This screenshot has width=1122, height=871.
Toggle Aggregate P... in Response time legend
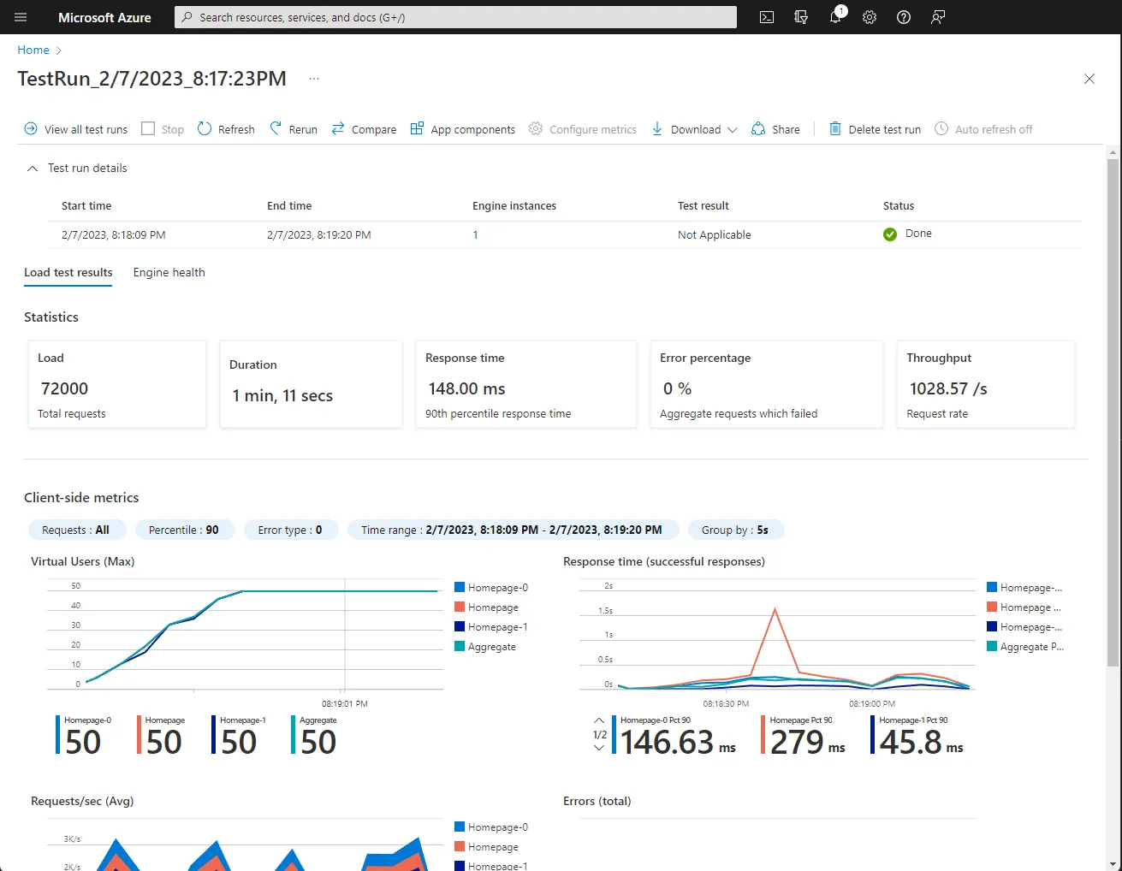tap(1025, 647)
